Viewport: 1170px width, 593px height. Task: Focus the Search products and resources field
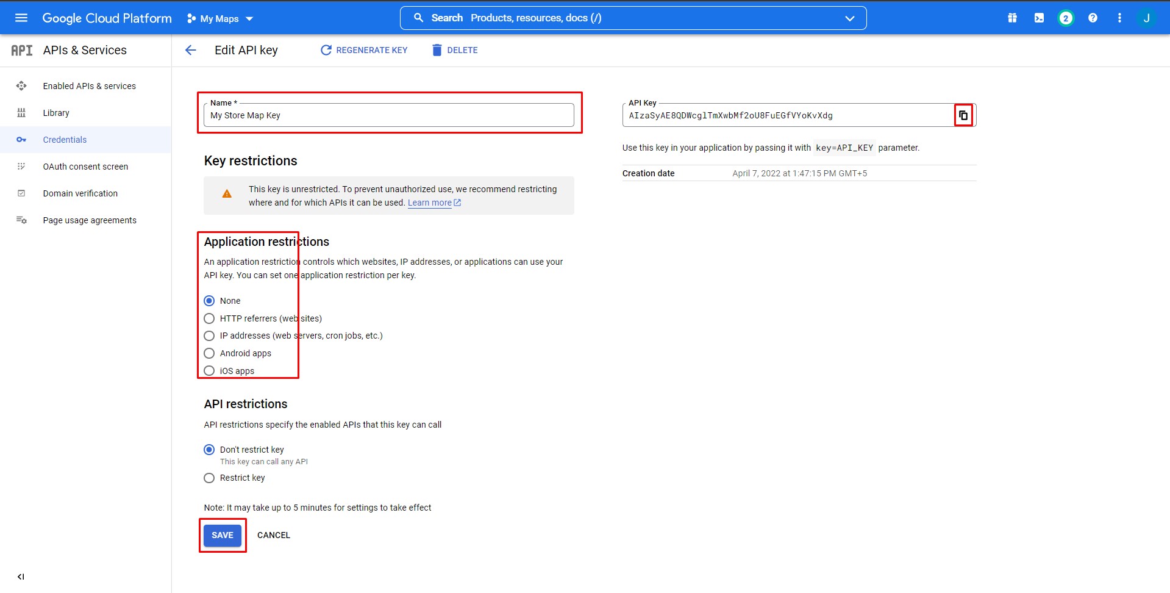pyautogui.click(x=634, y=18)
